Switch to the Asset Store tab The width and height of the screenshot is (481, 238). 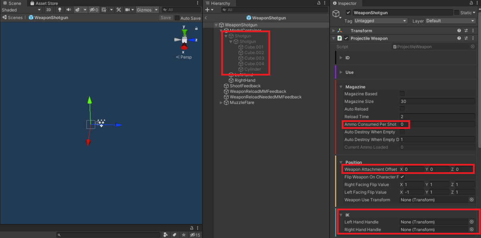click(44, 3)
